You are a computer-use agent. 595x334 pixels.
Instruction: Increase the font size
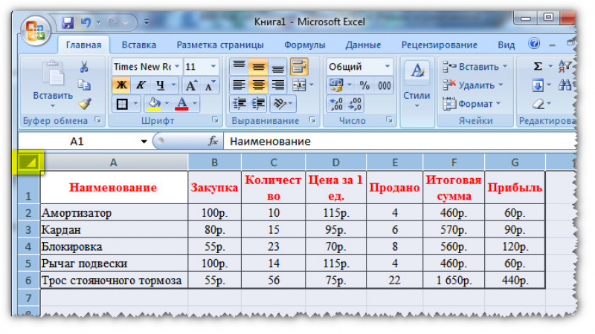(191, 85)
